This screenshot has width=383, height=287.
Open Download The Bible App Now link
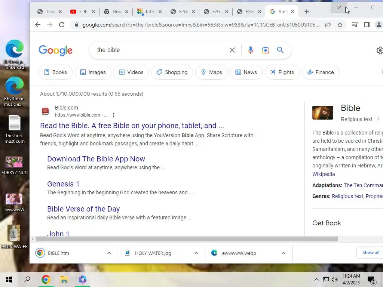tap(96, 159)
